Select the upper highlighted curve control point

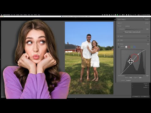(x=138, y=54)
